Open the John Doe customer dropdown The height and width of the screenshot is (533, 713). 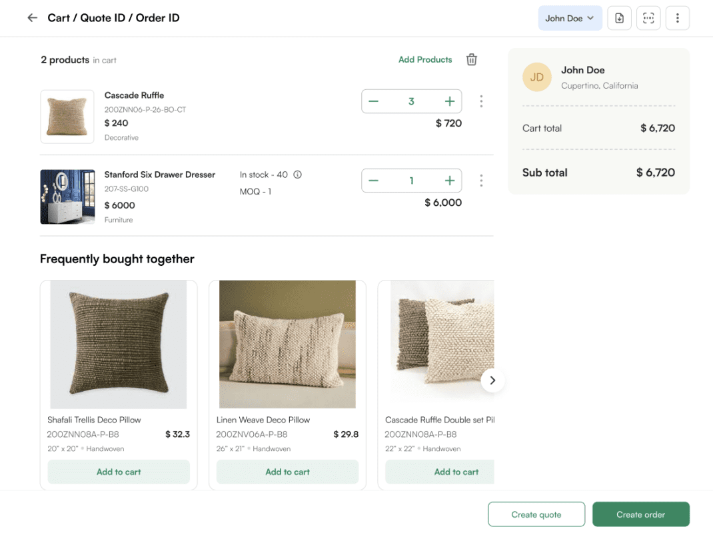tap(570, 18)
